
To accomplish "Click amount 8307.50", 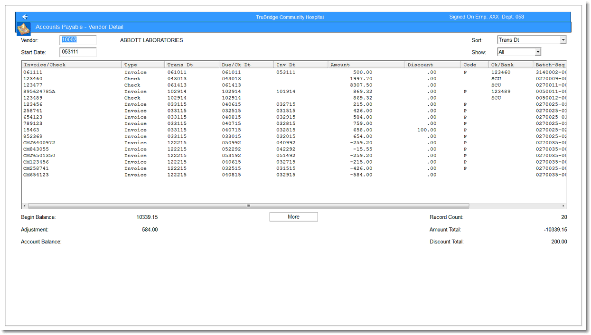I will pos(361,85).
